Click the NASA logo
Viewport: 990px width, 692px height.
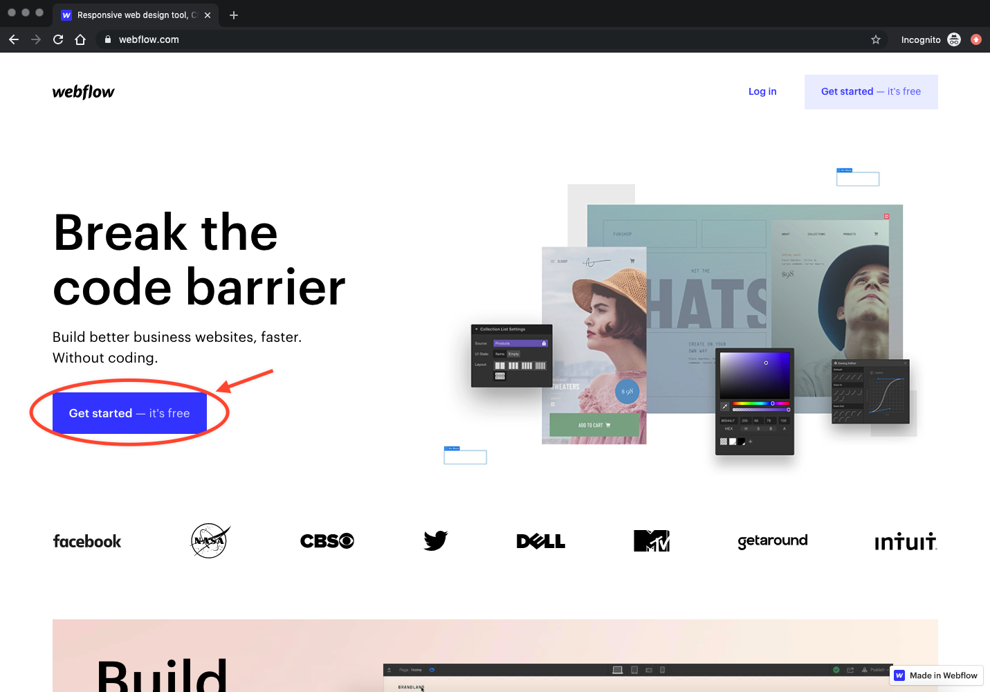click(x=210, y=540)
